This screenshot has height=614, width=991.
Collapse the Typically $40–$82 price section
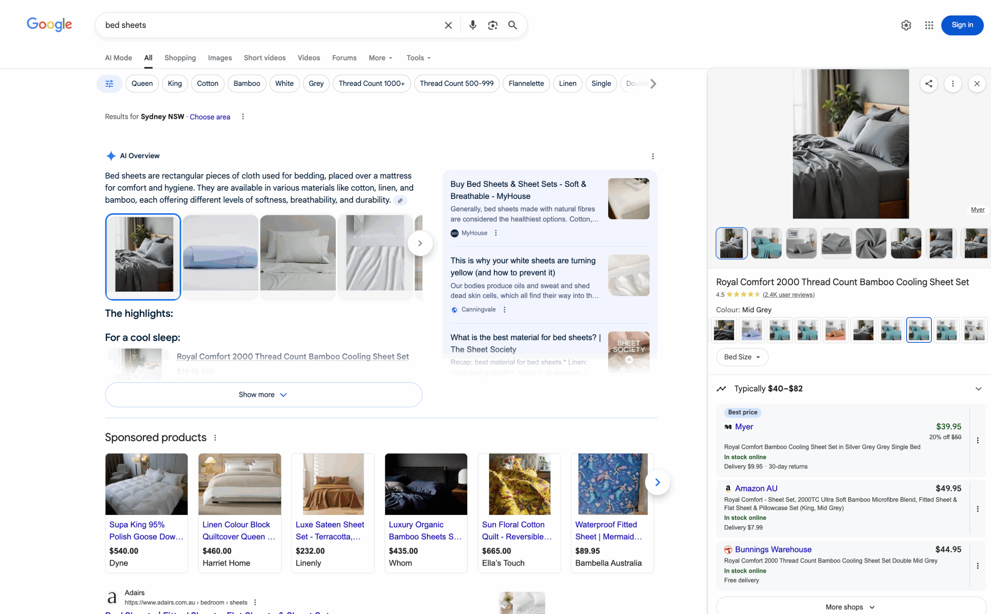pyautogui.click(x=977, y=388)
